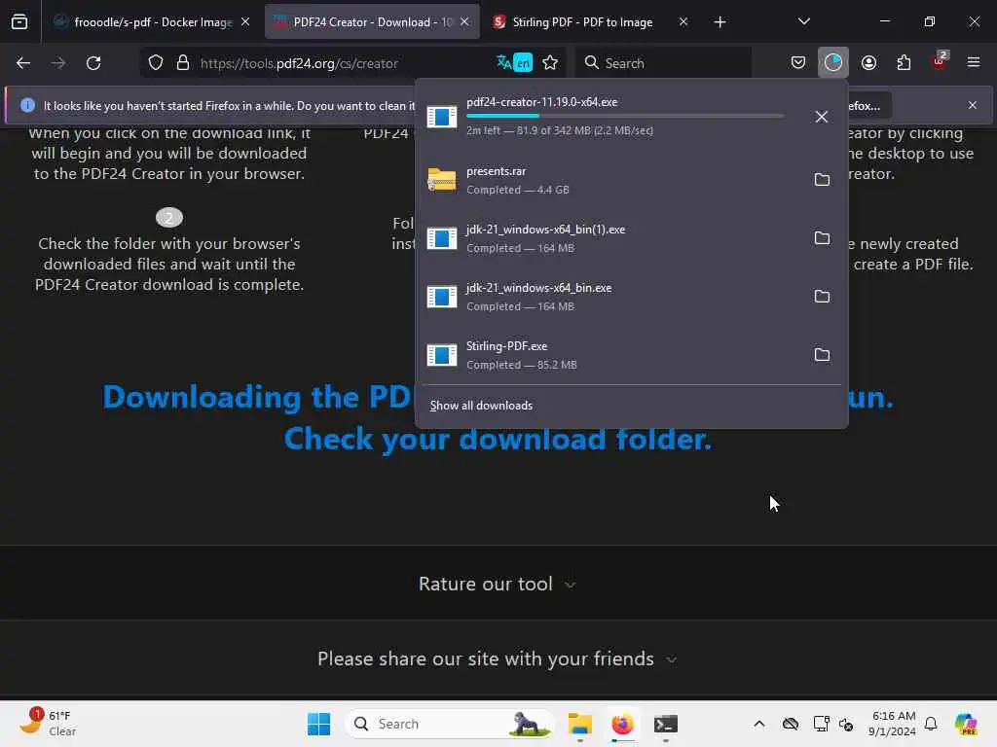Open File Explorer from taskbar
997x747 pixels.
pyautogui.click(x=580, y=724)
